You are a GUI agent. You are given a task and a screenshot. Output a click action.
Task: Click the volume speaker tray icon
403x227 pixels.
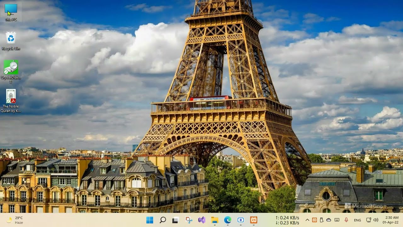point(376,220)
